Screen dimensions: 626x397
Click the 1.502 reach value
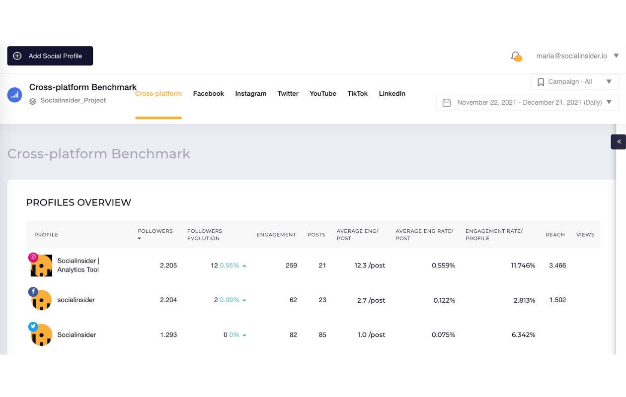coord(557,300)
